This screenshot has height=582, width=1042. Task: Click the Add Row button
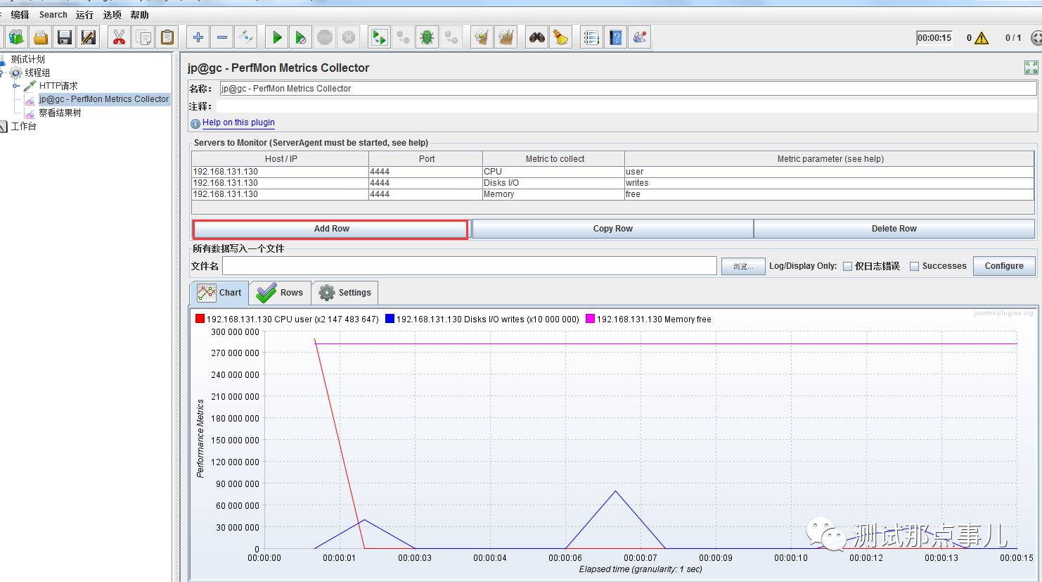[x=330, y=229]
